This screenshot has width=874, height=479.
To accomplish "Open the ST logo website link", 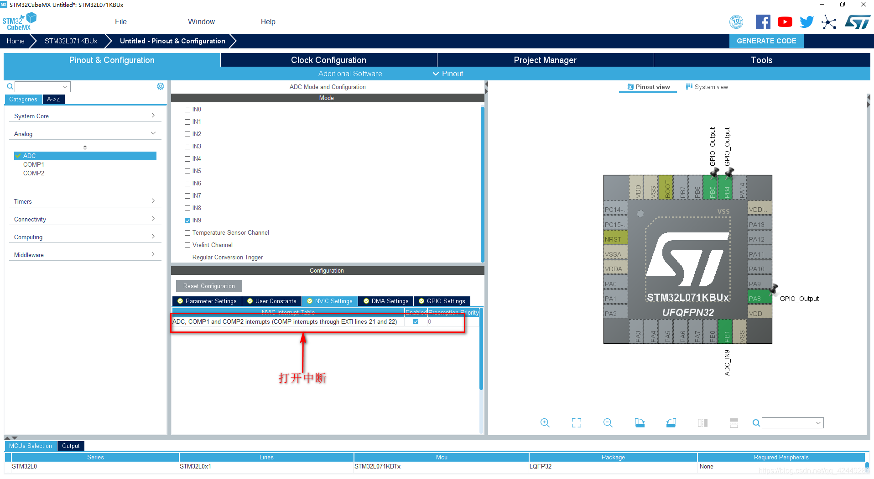I will pyautogui.click(x=858, y=22).
